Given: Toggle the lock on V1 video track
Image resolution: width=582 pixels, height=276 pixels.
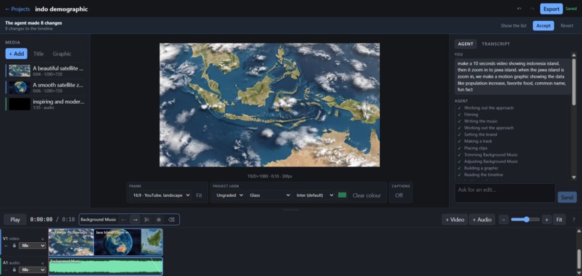Looking at the screenshot, I should tap(14, 246).
